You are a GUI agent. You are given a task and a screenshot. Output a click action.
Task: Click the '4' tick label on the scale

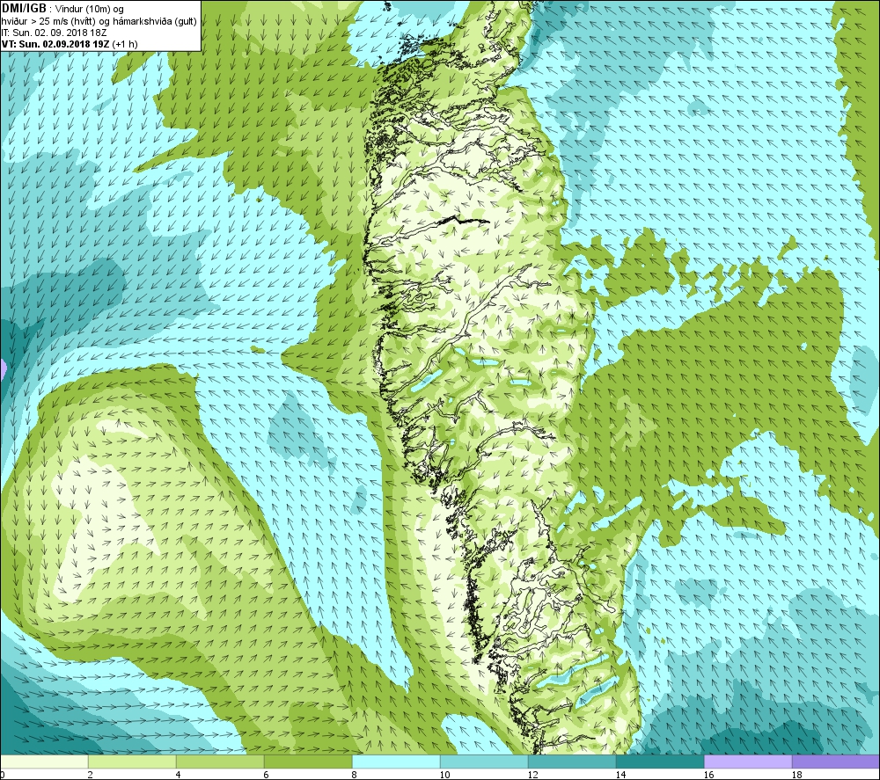tap(178, 775)
